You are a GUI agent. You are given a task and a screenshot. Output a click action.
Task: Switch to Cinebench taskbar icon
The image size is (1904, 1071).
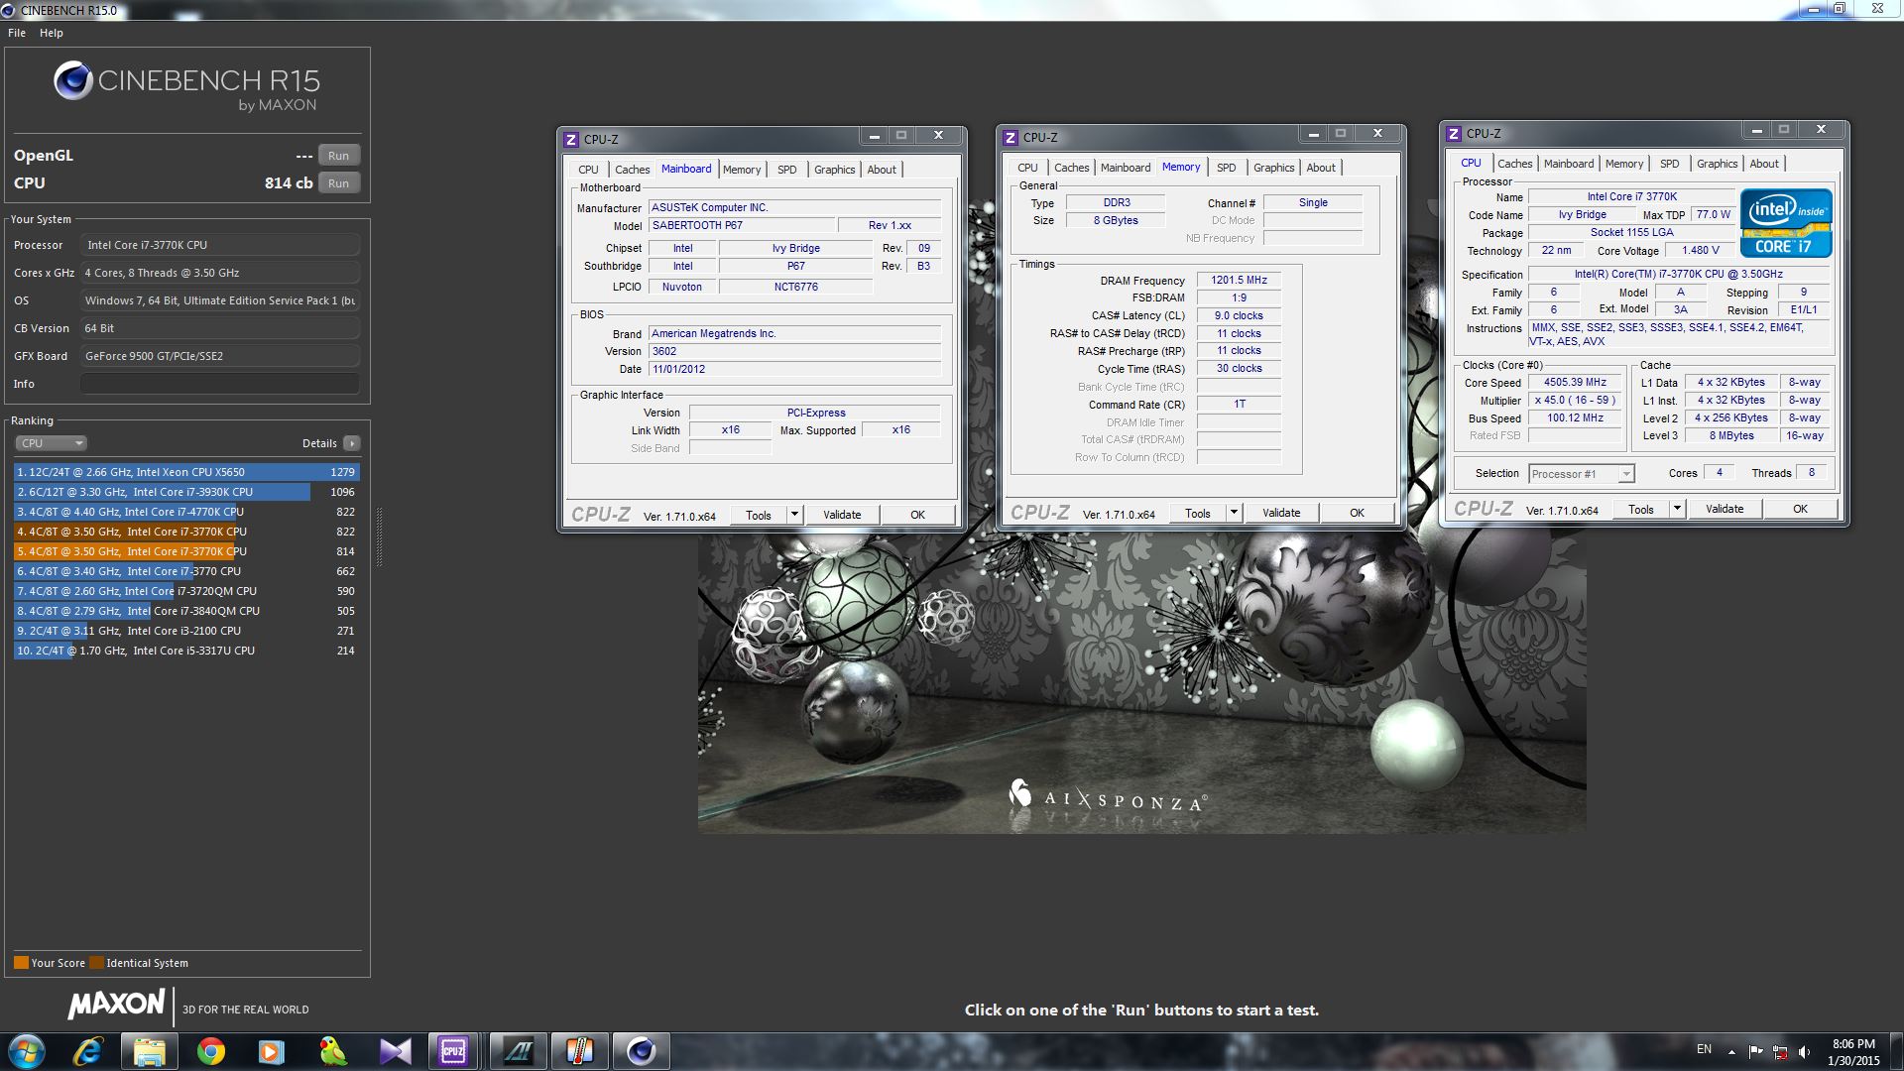(x=641, y=1051)
